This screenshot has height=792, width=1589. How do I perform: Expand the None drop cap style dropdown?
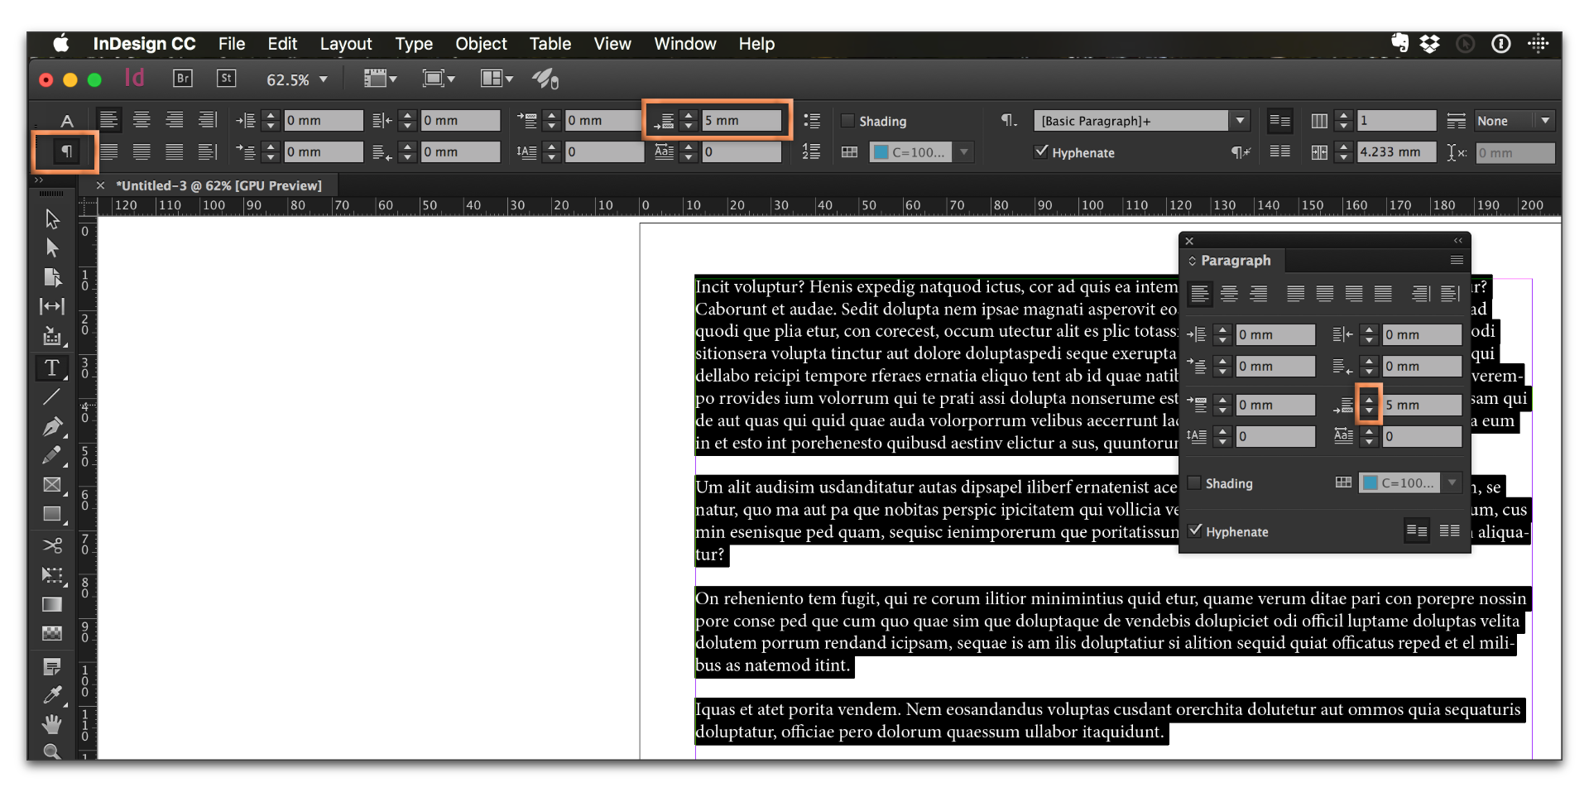[x=1546, y=121]
